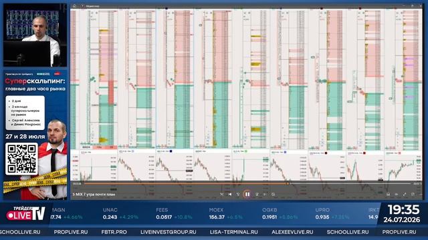Click the video title '5 MIX 7 утра почти план'
This screenshot has height=240, width=428.
94,195
